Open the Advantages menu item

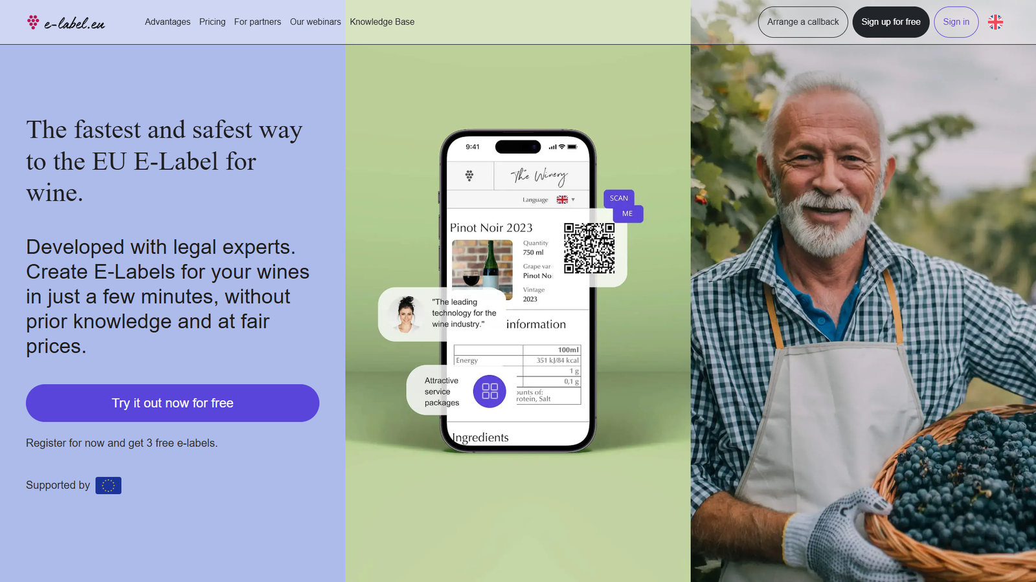pos(168,22)
